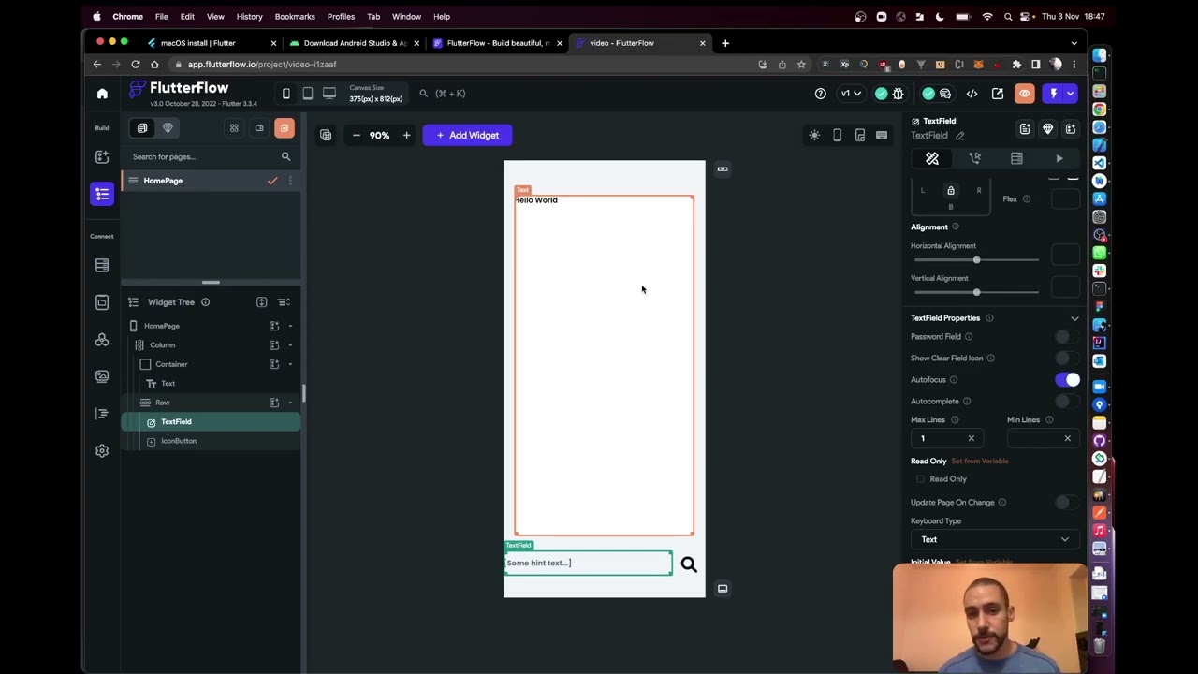Open the View Code icon
This screenshot has width=1198, height=674.
coord(972,94)
